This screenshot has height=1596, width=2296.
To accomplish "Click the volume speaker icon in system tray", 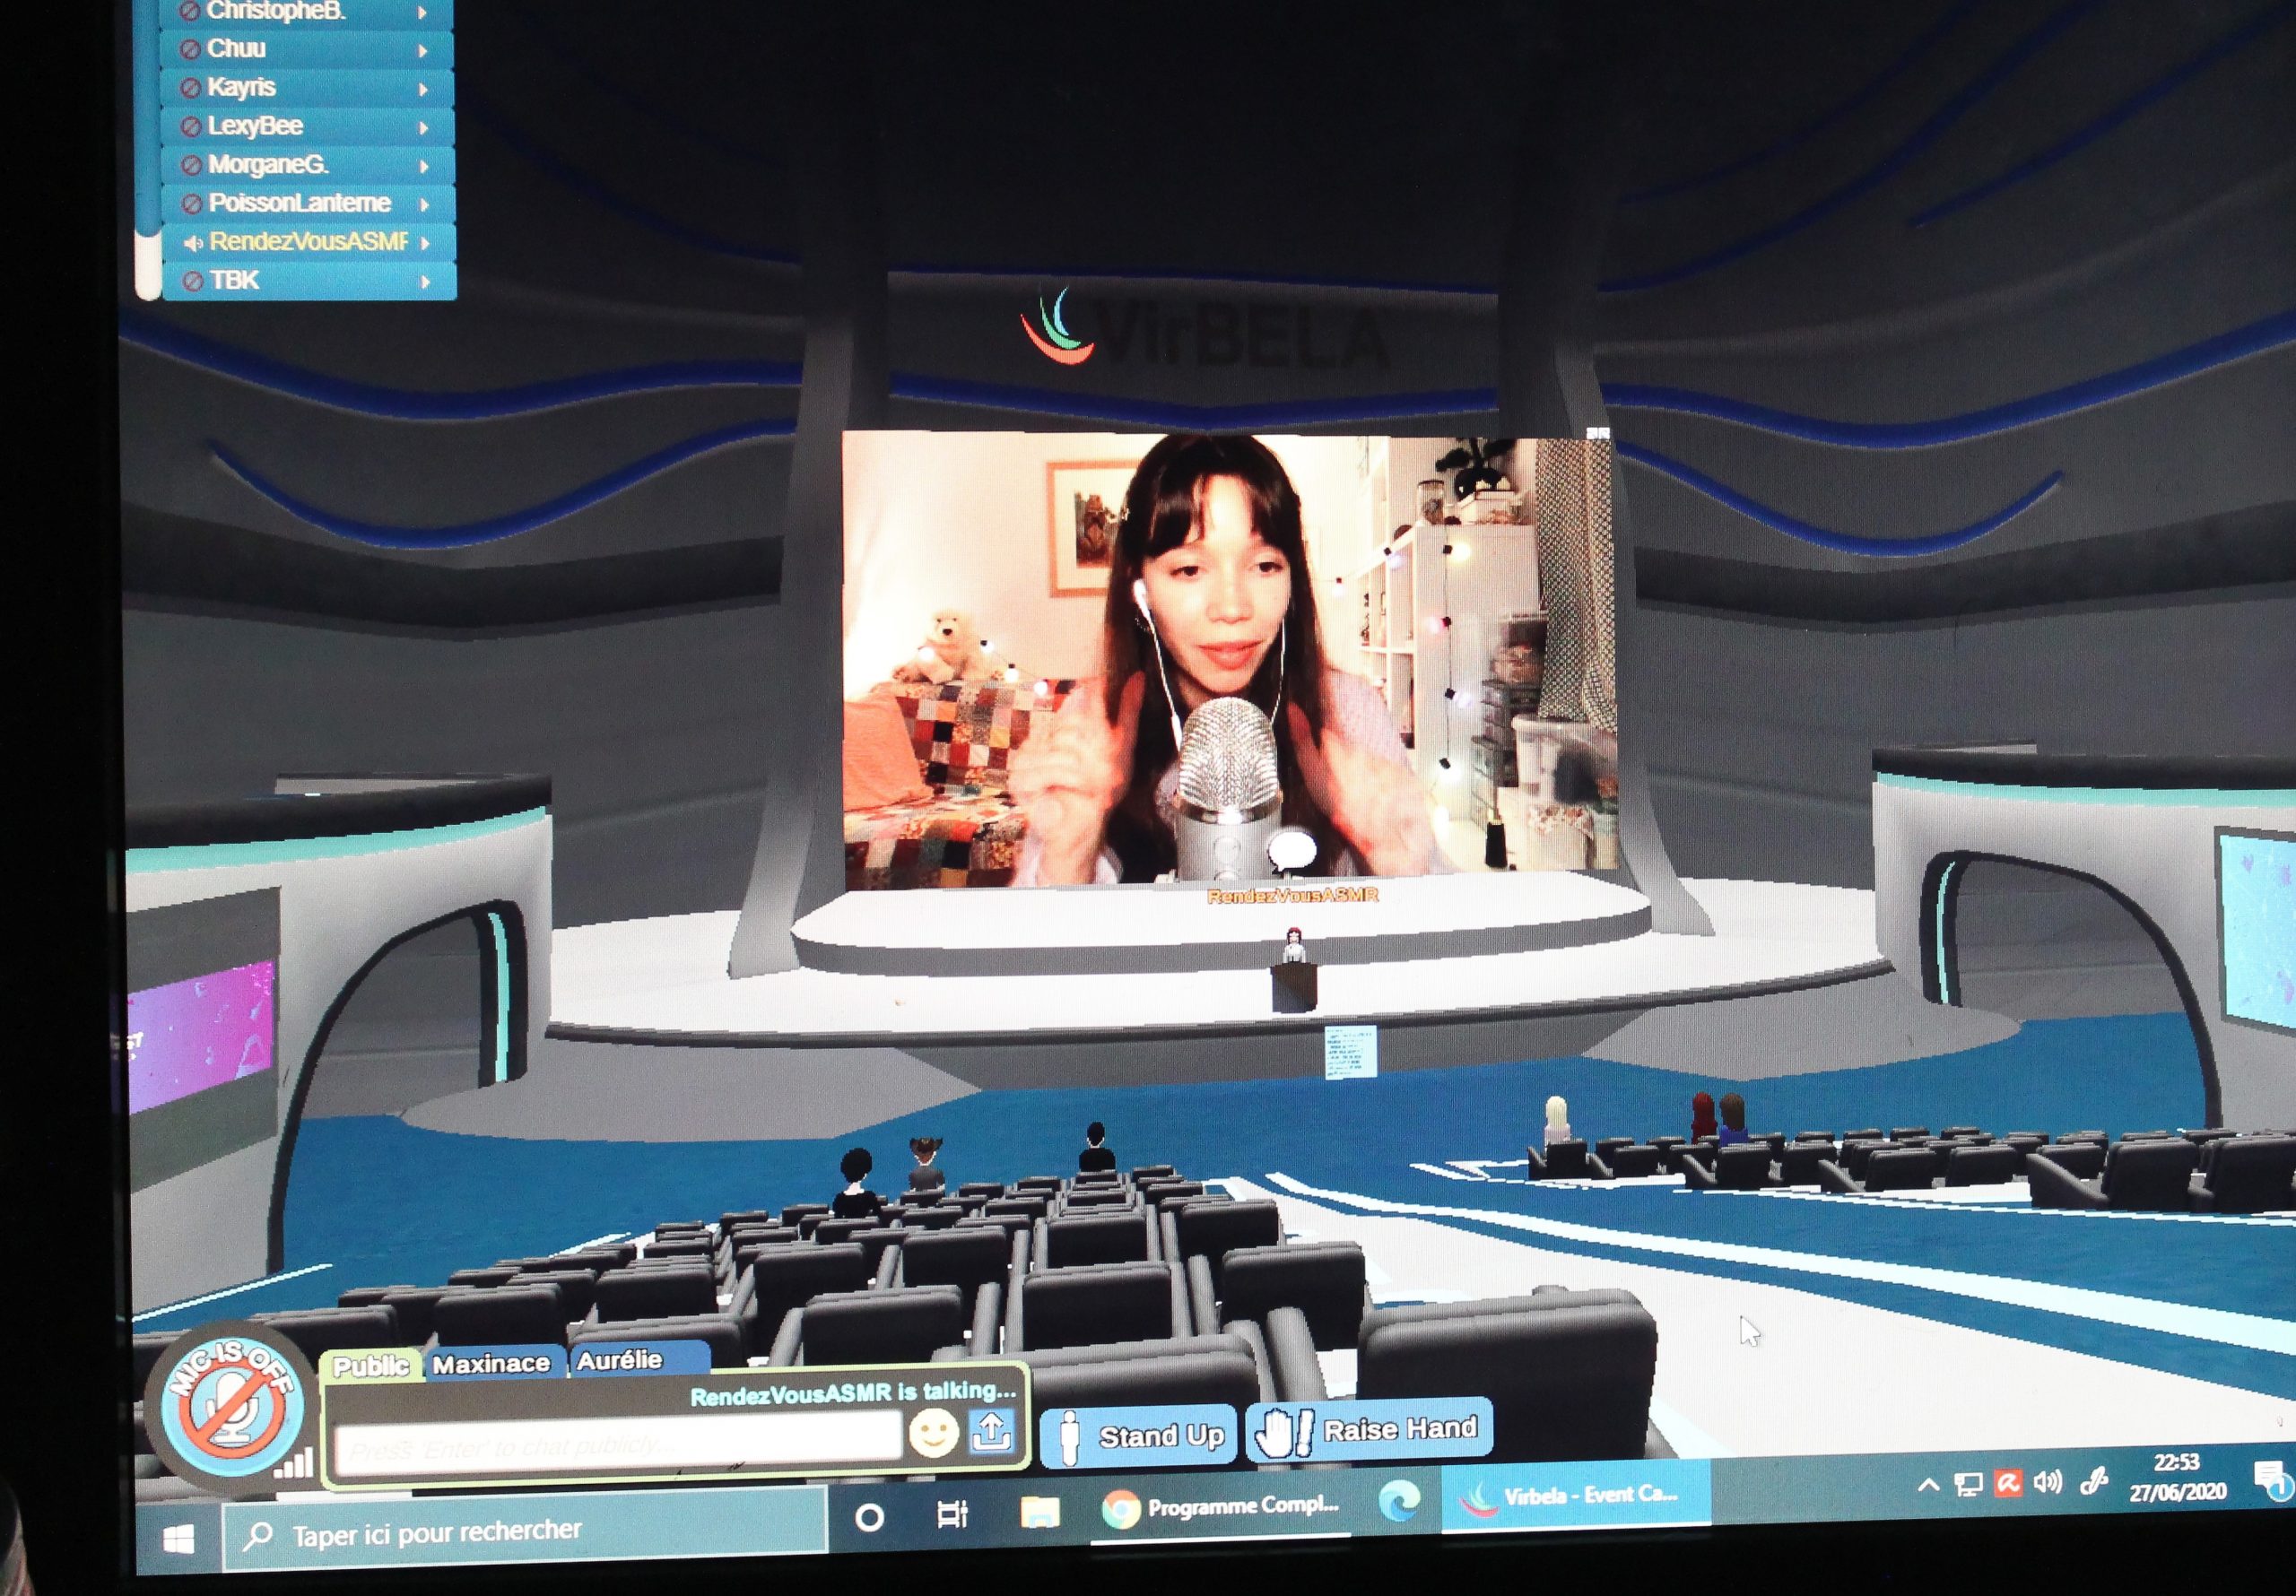I will (x=2047, y=1482).
